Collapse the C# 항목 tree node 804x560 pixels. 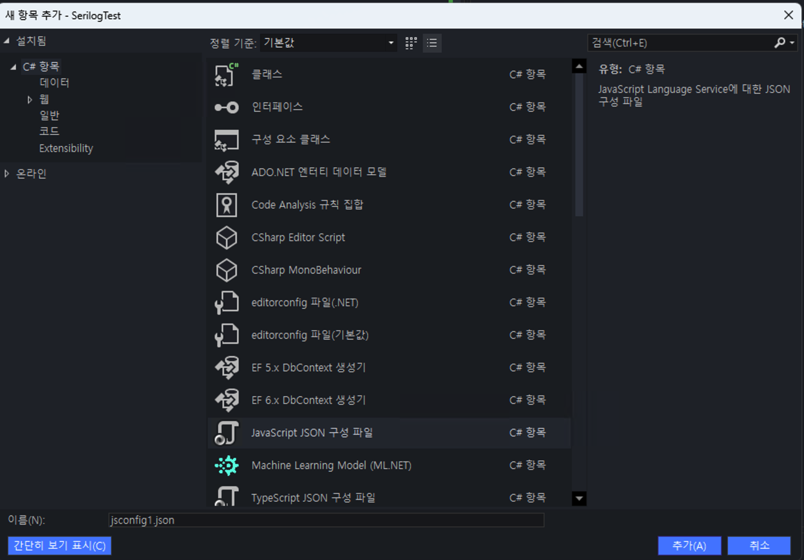[13, 67]
